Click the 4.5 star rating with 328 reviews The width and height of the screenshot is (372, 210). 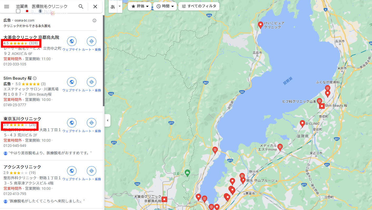point(21,43)
